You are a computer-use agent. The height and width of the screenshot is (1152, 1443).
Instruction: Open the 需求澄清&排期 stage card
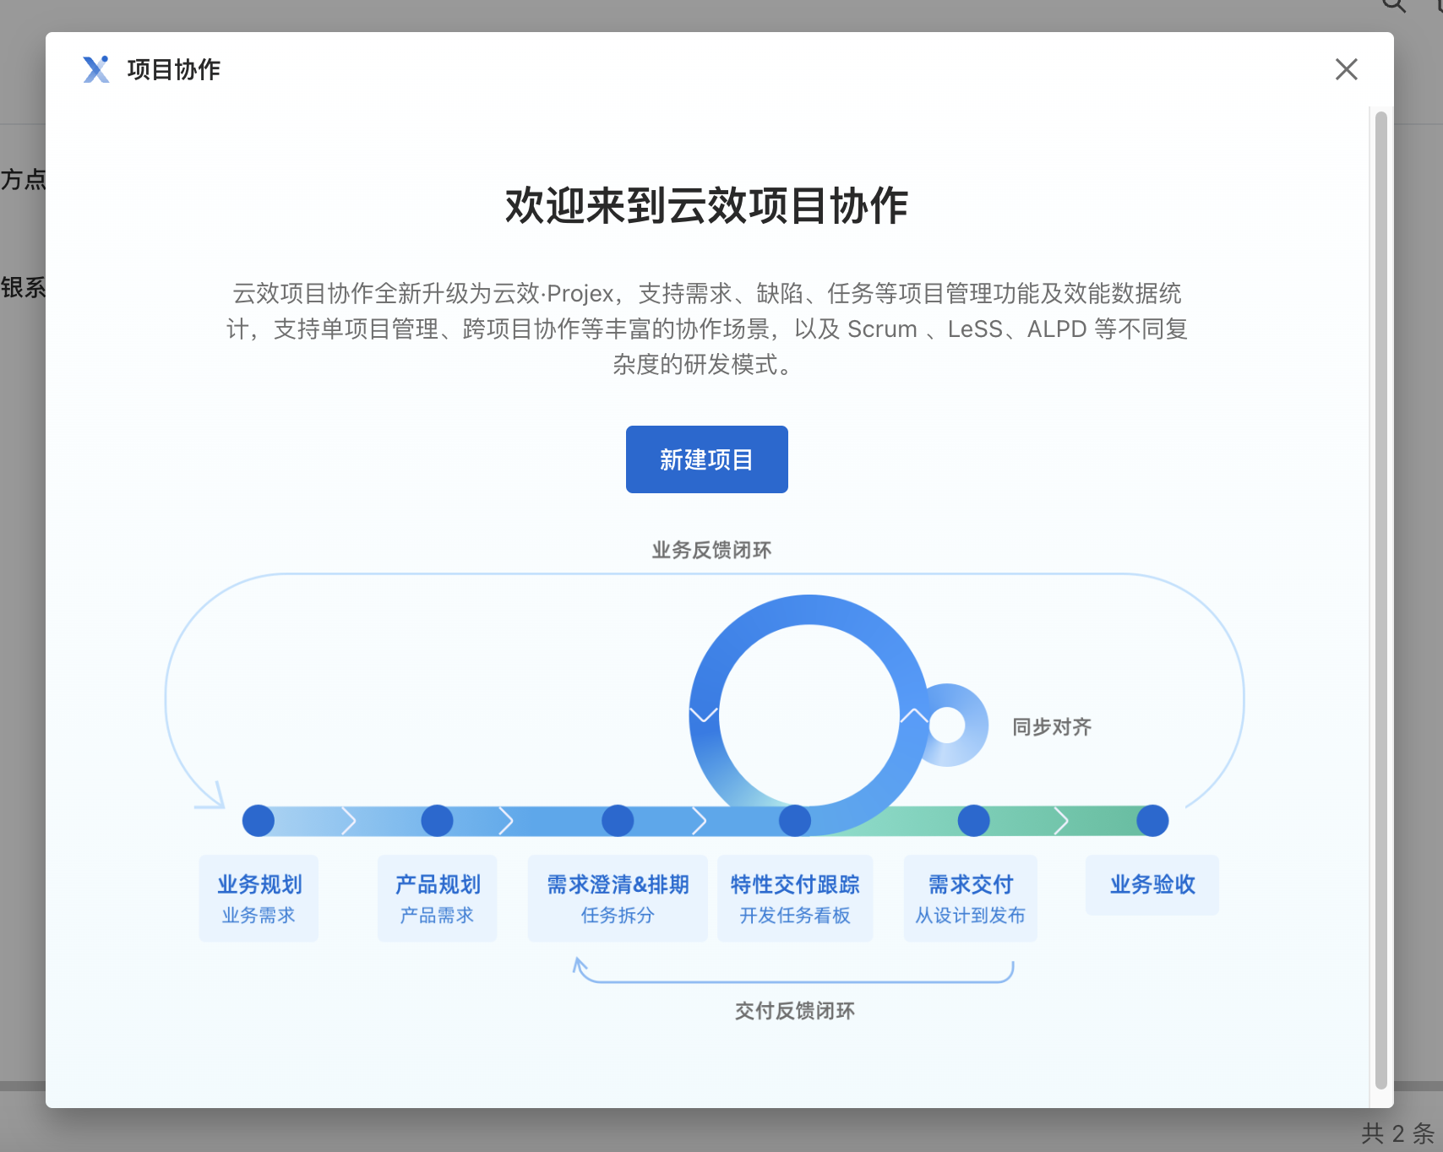pos(618,898)
